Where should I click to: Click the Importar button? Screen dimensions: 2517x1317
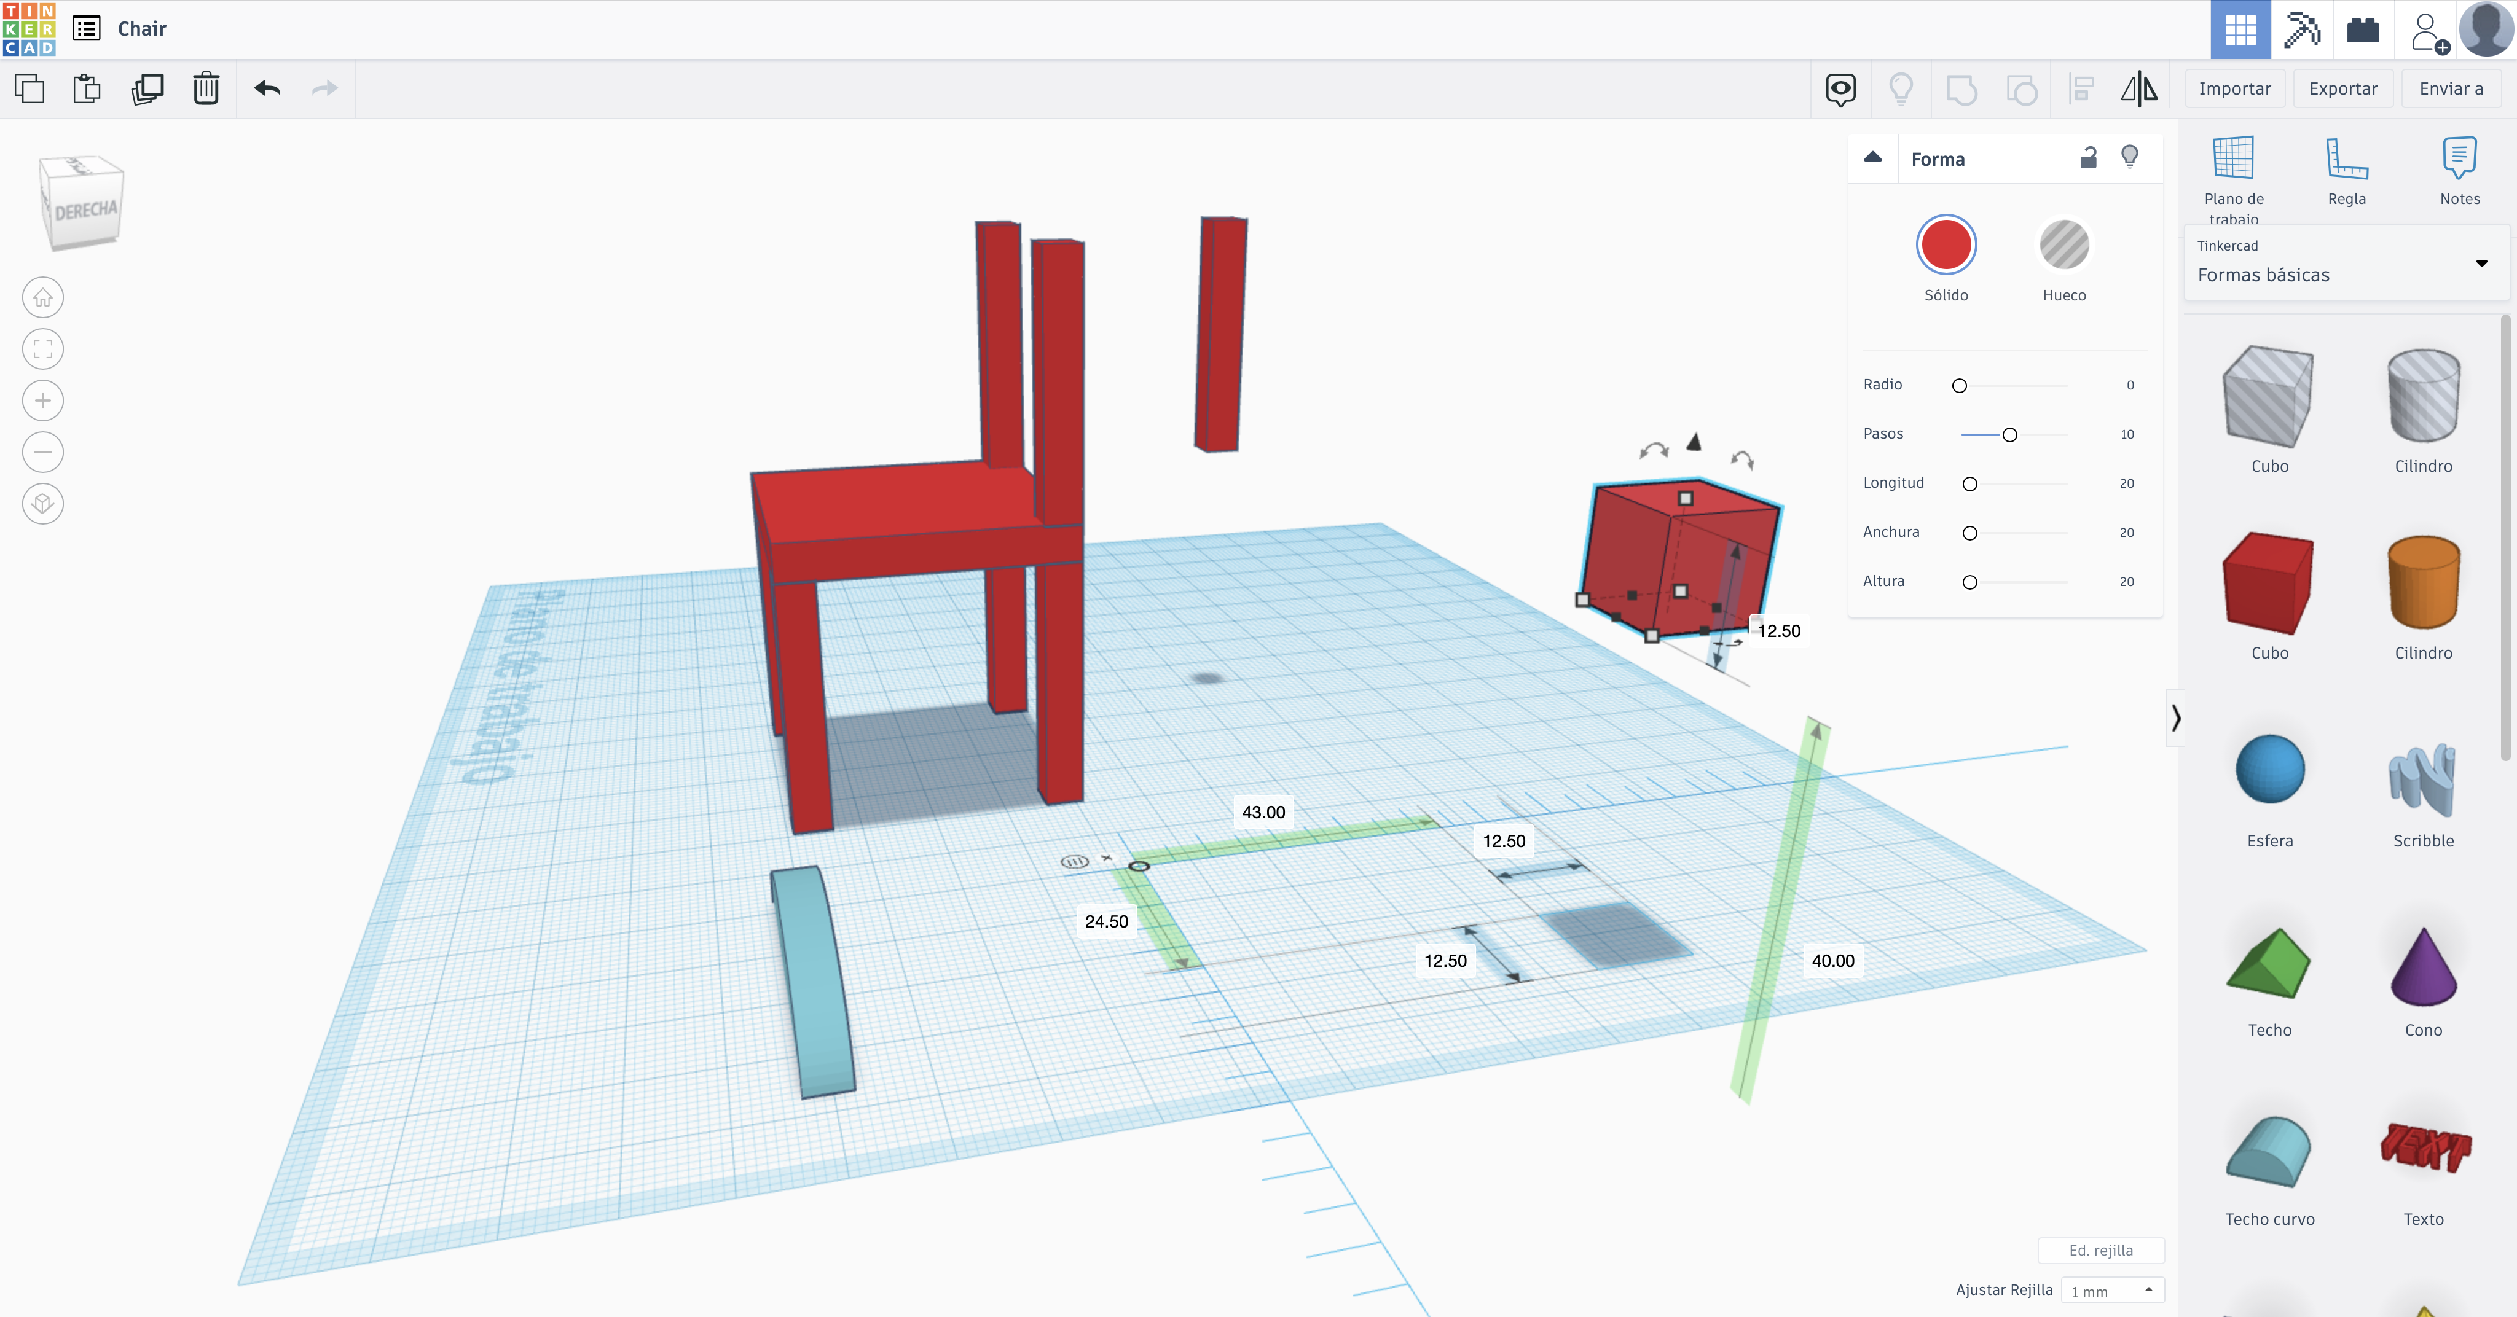click(2234, 89)
